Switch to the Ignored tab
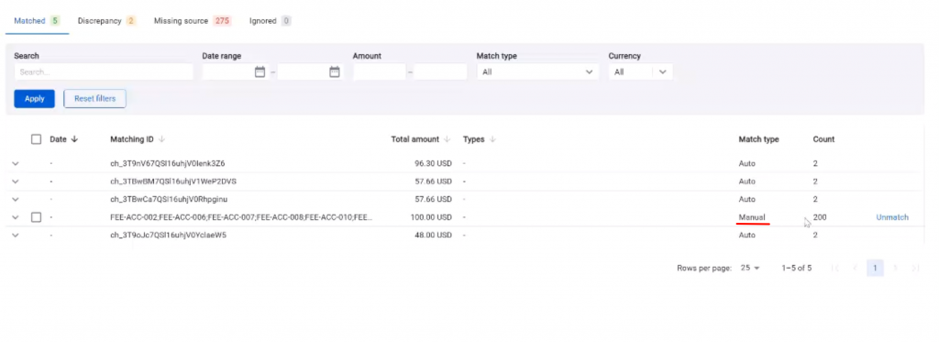 pos(271,21)
